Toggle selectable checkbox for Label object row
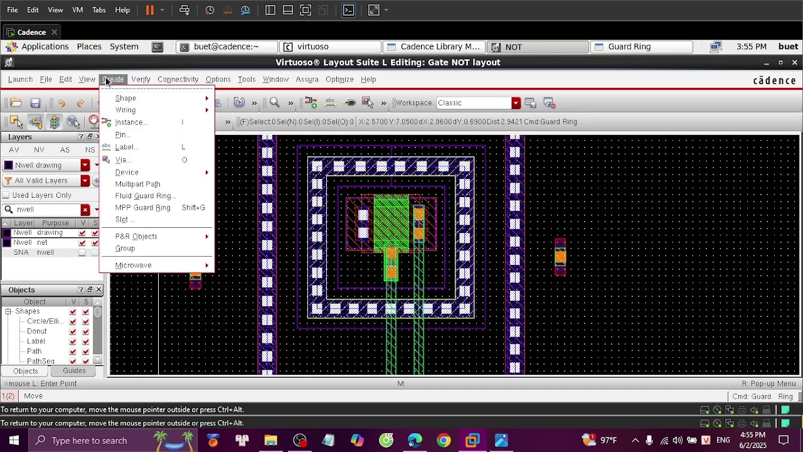 click(x=86, y=342)
